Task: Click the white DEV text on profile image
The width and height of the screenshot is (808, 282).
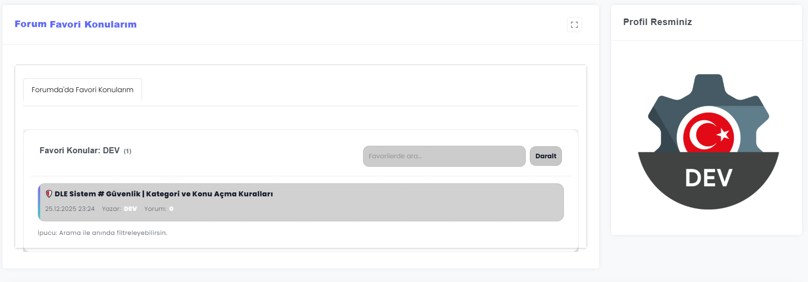Action: point(709,178)
